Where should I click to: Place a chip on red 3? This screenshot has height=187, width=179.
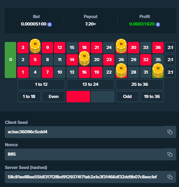click(23, 47)
